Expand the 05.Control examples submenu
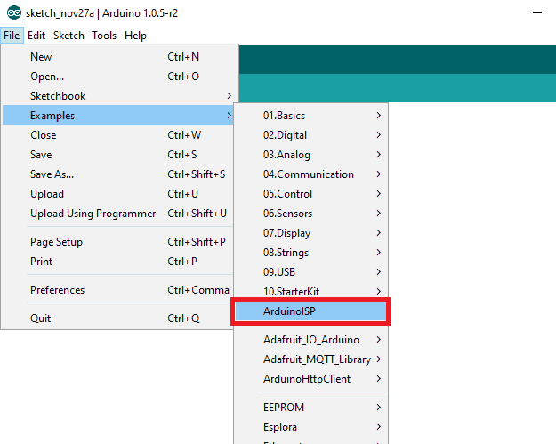This screenshot has height=444, width=556. coord(311,194)
